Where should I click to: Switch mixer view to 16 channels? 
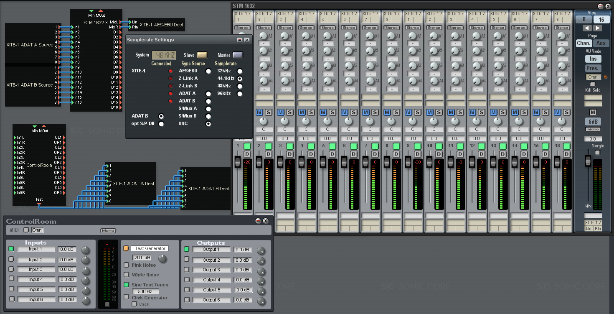601,19
